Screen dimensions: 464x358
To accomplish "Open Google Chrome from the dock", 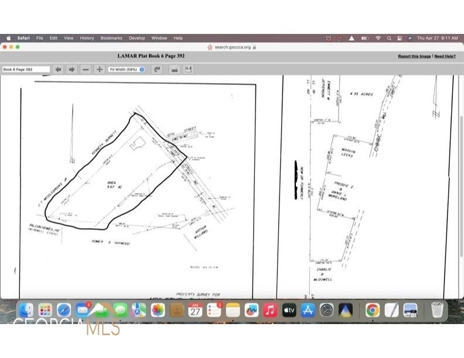I will pos(373,310).
